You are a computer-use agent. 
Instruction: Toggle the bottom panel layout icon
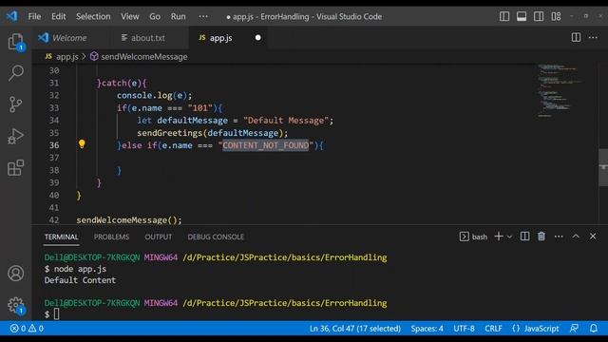[x=522, y=16]
